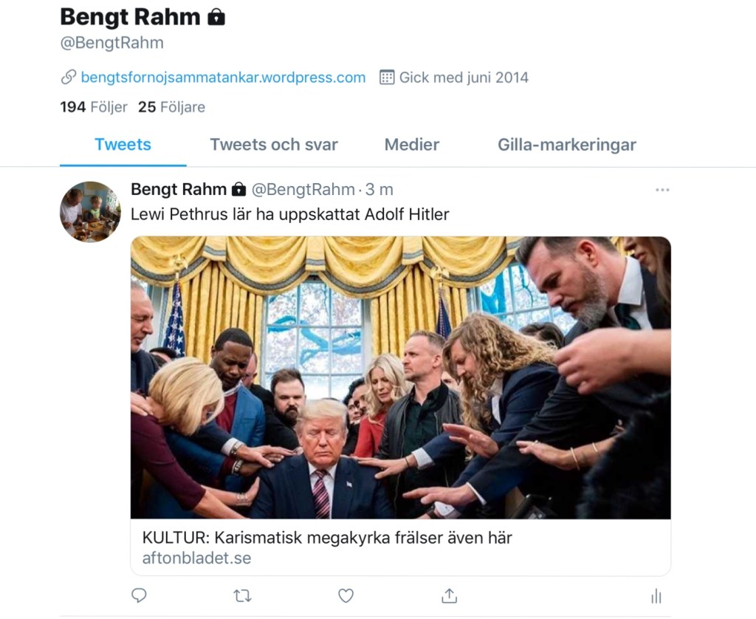View the 194 Följer list
This screenshot has width=756, height=619.
pyautogui.click(x=94, y=107)
